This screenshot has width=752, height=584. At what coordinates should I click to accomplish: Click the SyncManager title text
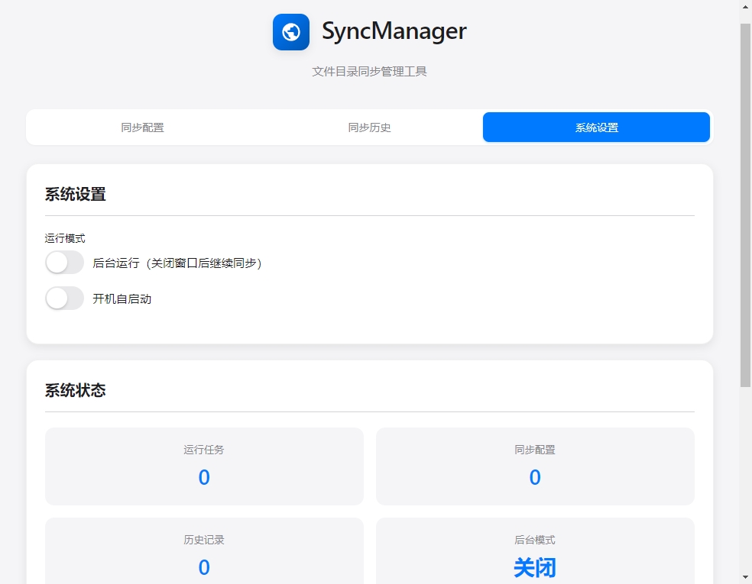pos(394,32)
